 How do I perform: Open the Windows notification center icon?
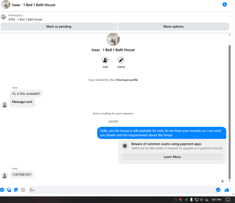(227, 200)
